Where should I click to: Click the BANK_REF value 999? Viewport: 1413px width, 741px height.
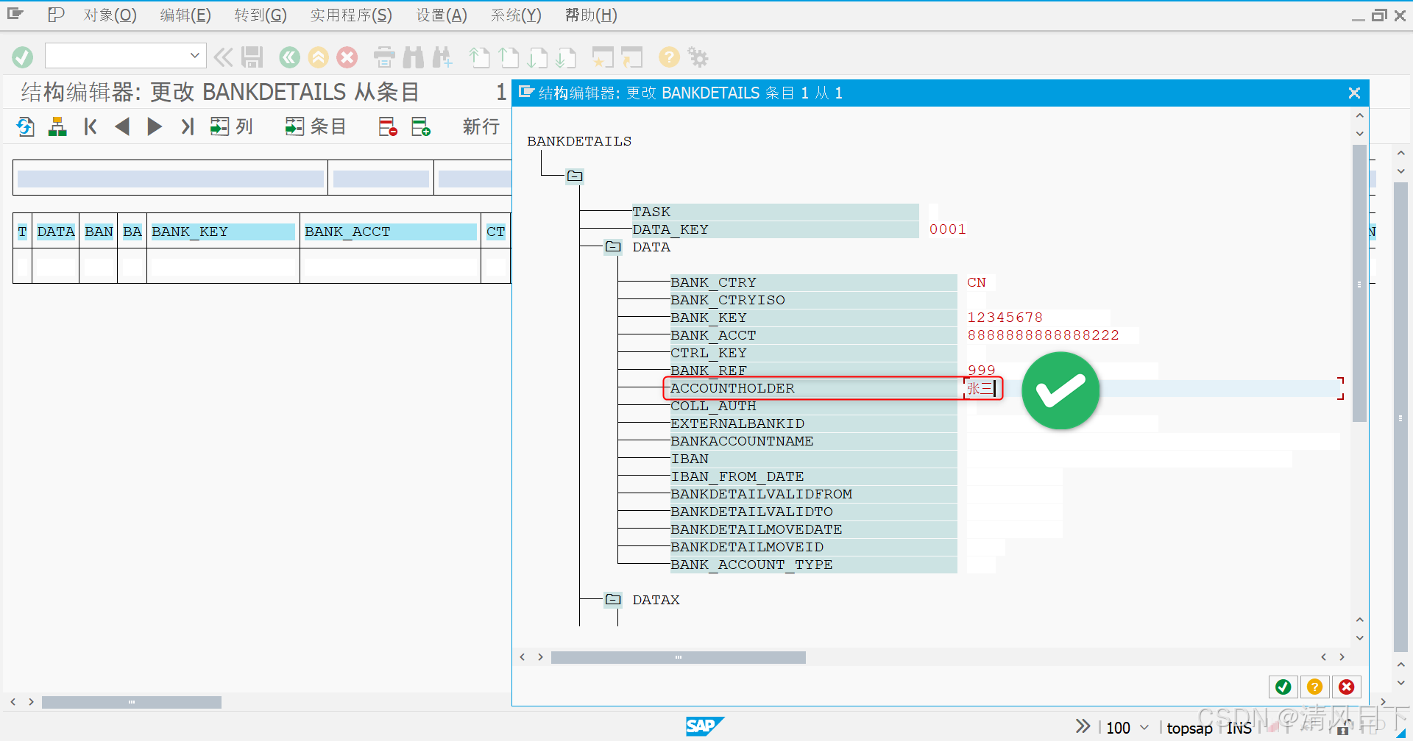[982, 370]
